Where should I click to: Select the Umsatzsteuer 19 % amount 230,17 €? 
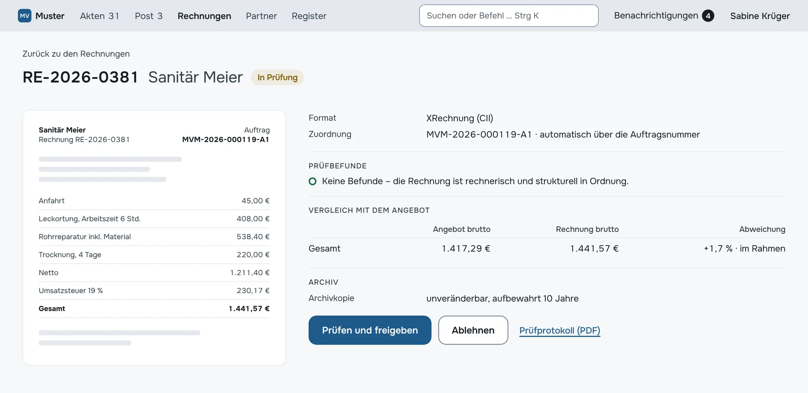point(253,291)
